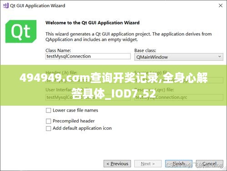Image resolution: width=227 pixels, height=171 pixels.
Task: Click the Resource (.qrc) file field
Action: [179, 97]
